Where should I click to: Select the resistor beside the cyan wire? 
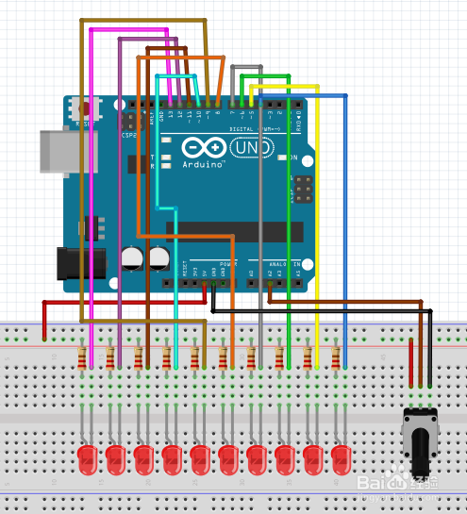pyautogui.click(x=167, y=358)
